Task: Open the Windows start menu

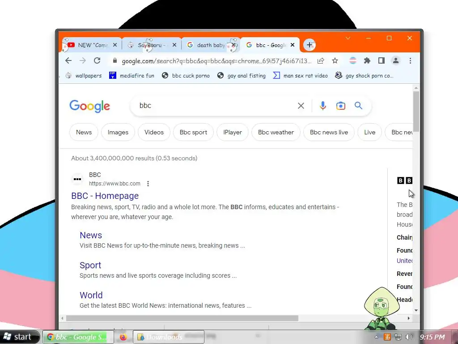Action: point(19,337)
